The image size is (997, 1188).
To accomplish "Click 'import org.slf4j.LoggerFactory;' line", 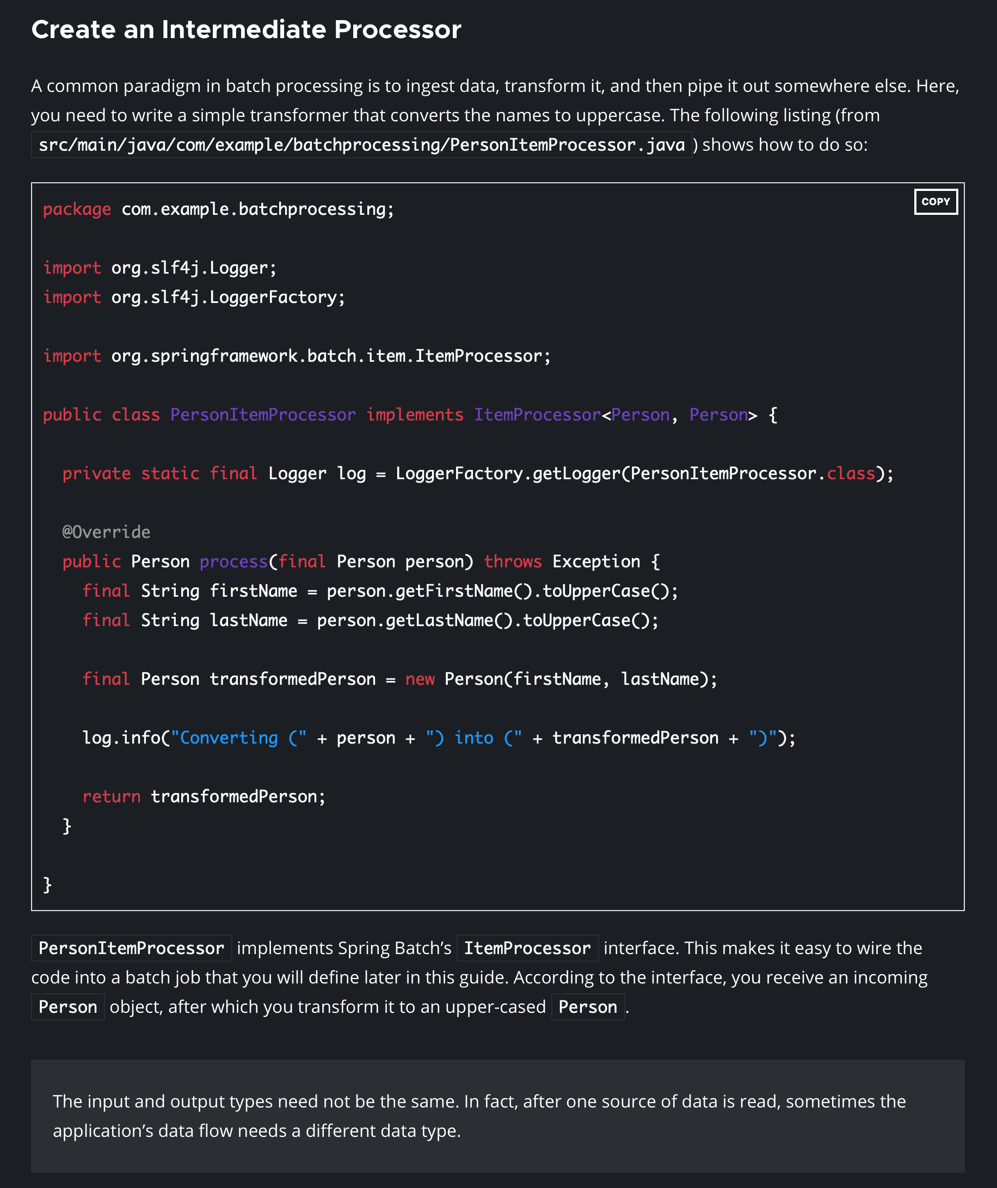I will (x=194, y=297).
